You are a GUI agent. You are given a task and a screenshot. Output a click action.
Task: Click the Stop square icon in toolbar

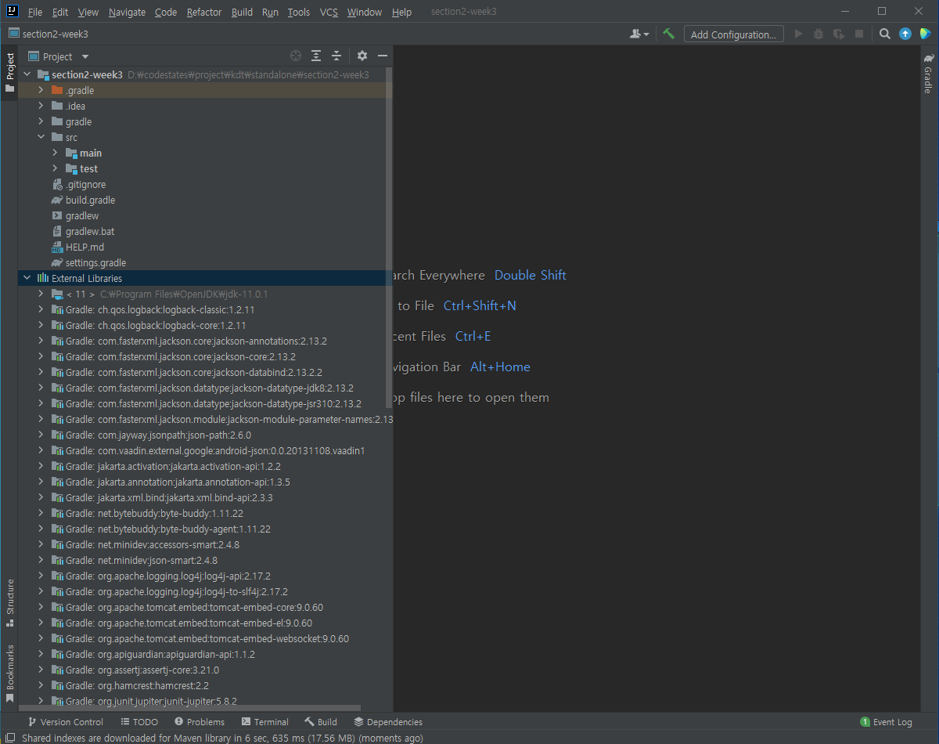point(859,34)
